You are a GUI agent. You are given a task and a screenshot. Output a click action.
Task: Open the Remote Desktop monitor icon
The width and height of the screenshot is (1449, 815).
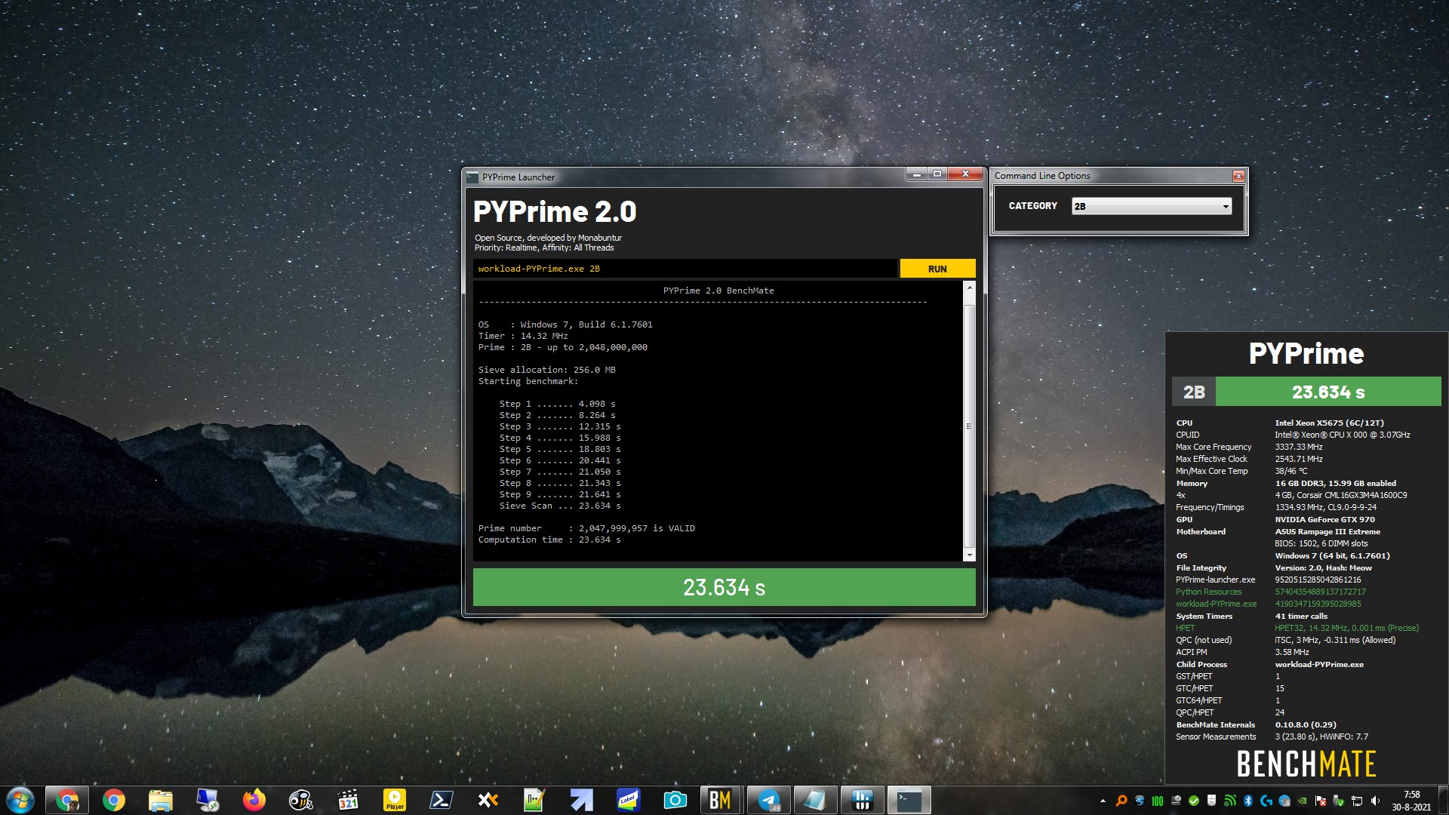pyautogui.click(x=208, y=800)
